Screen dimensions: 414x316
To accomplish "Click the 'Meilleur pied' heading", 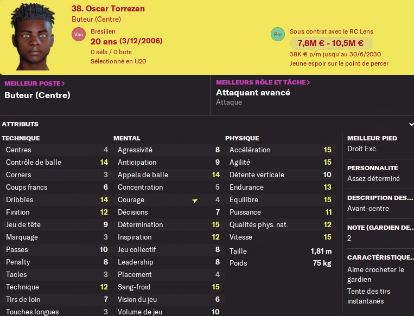I will pyautogui.click(x=372, y=138).
